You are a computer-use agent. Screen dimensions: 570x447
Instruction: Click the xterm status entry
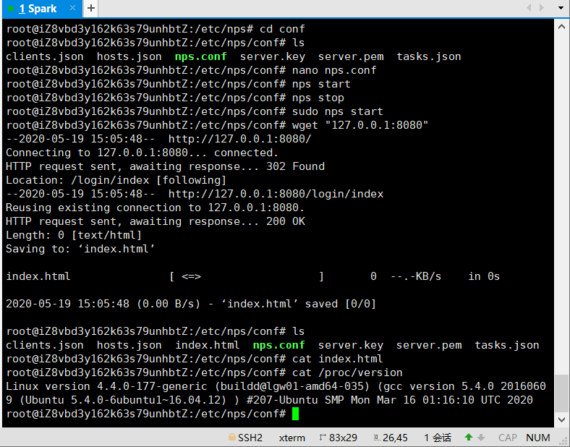[x=292, y=438]
